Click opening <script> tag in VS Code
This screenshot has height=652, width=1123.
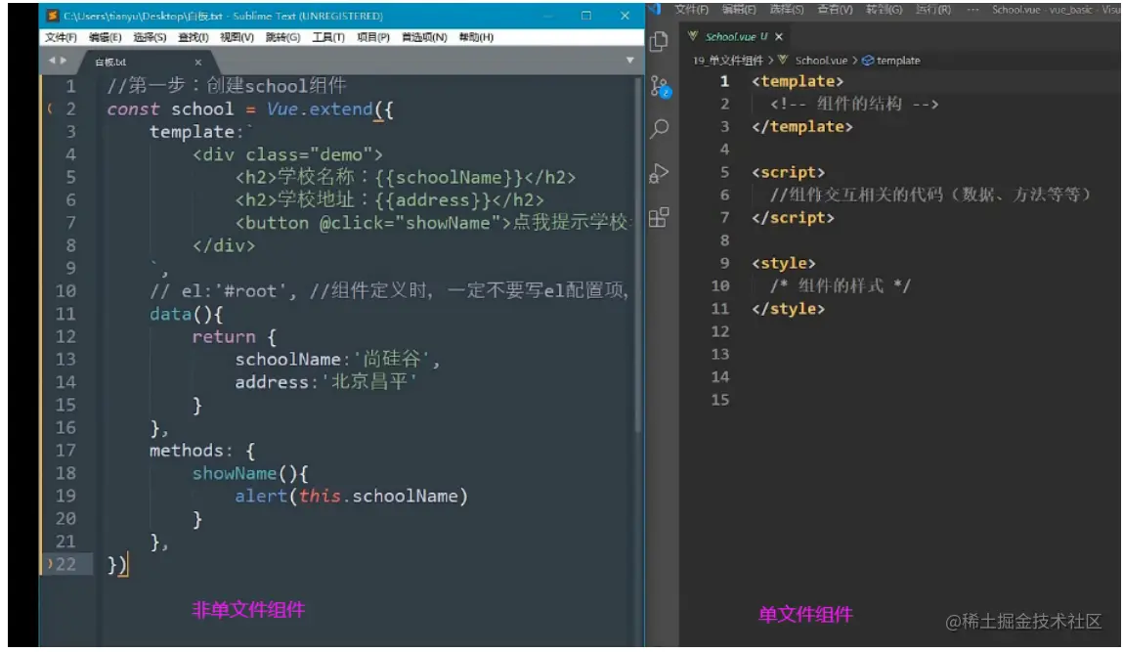pyautogui.click(x=789, y=173)
